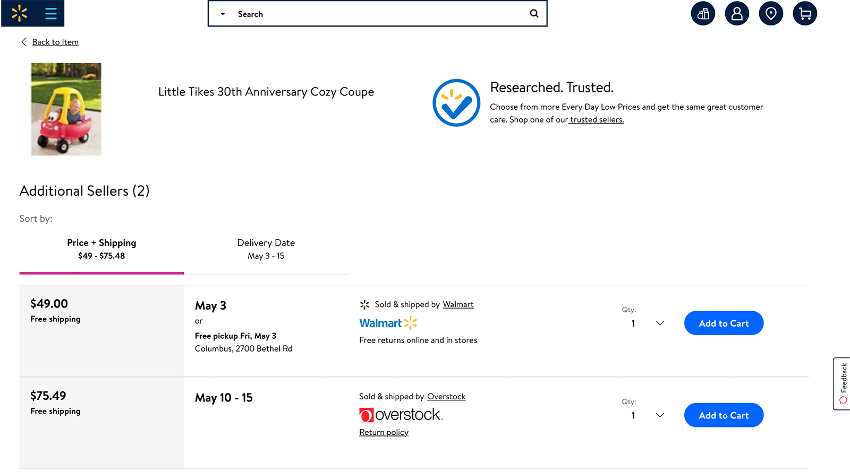Click the $49.00 price text
The image size is (850, 472).
click(49, 303)
